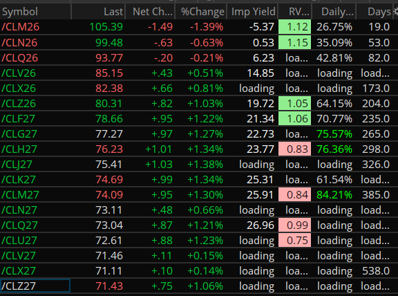398x296 pixels.
Task: Click the last price 77.27
Action: 109,134
